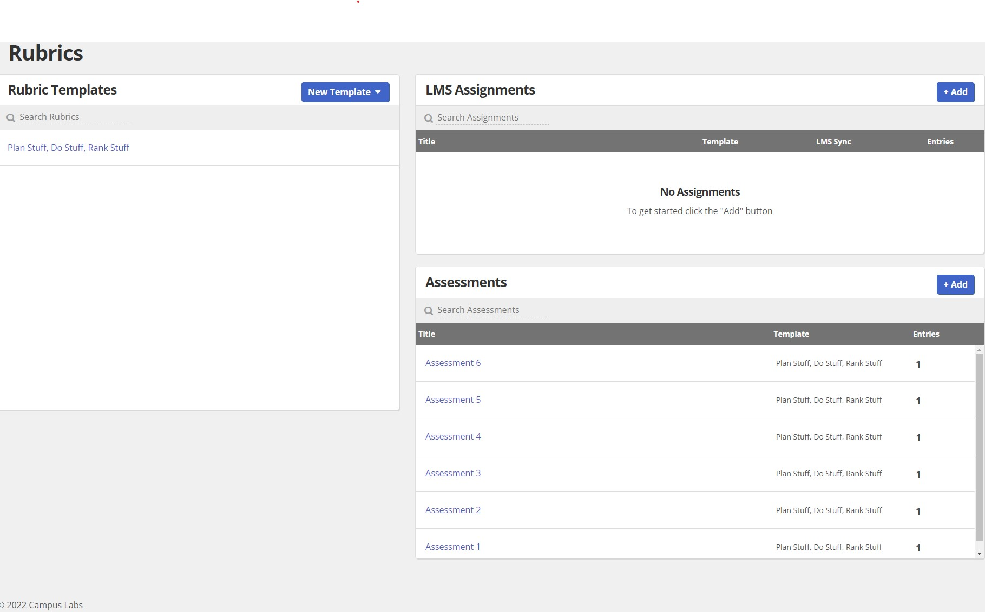Click the Add button in Assessments
985x612 pixels.
click(955, 284)
